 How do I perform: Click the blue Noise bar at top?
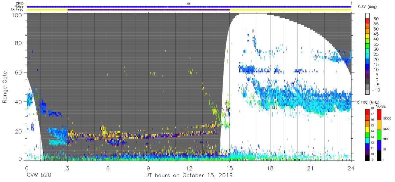(x=189, y=6)
